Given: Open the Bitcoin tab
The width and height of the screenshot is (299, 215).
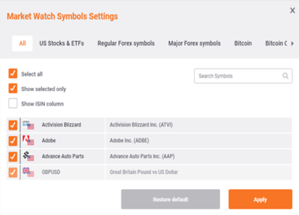Looking at the screenshot, I should pyautogui.click(x=243, y=43).
